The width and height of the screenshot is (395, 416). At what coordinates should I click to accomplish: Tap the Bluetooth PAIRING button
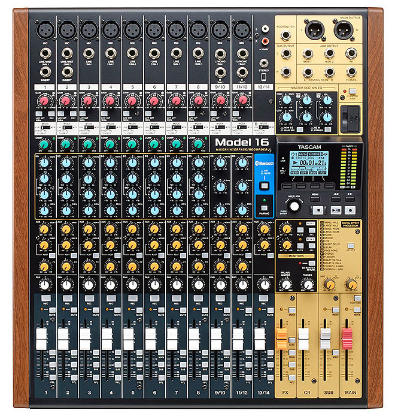click(x=264, y=208)
